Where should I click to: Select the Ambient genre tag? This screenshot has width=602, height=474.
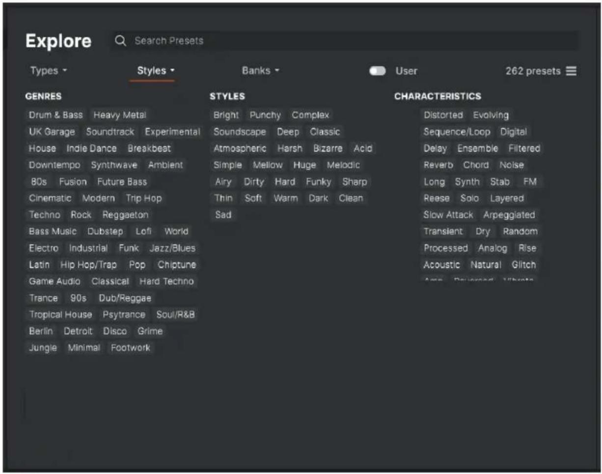165,165
